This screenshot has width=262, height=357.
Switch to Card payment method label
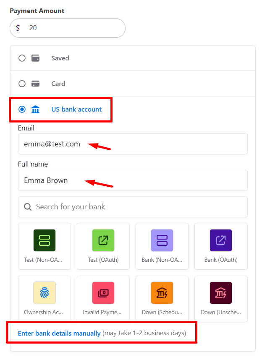click(58, 84)
